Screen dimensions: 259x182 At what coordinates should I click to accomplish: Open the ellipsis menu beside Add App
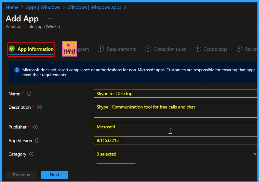50,19
